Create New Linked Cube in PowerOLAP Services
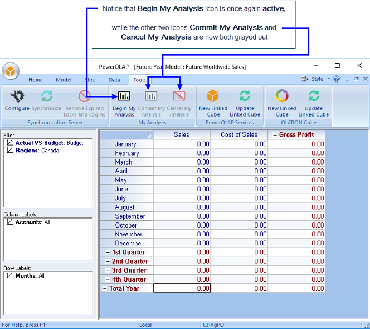 pos(213,104)
